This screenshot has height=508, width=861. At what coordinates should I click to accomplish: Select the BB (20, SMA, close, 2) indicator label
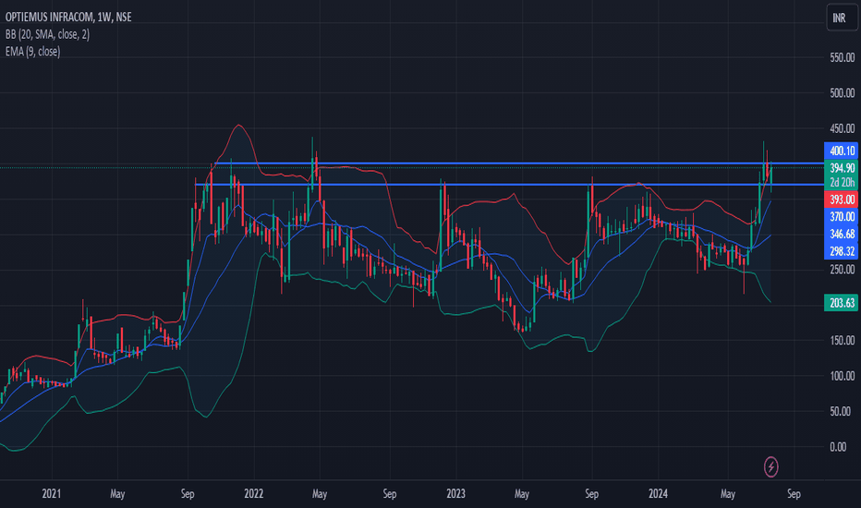(x=47, y=34)
